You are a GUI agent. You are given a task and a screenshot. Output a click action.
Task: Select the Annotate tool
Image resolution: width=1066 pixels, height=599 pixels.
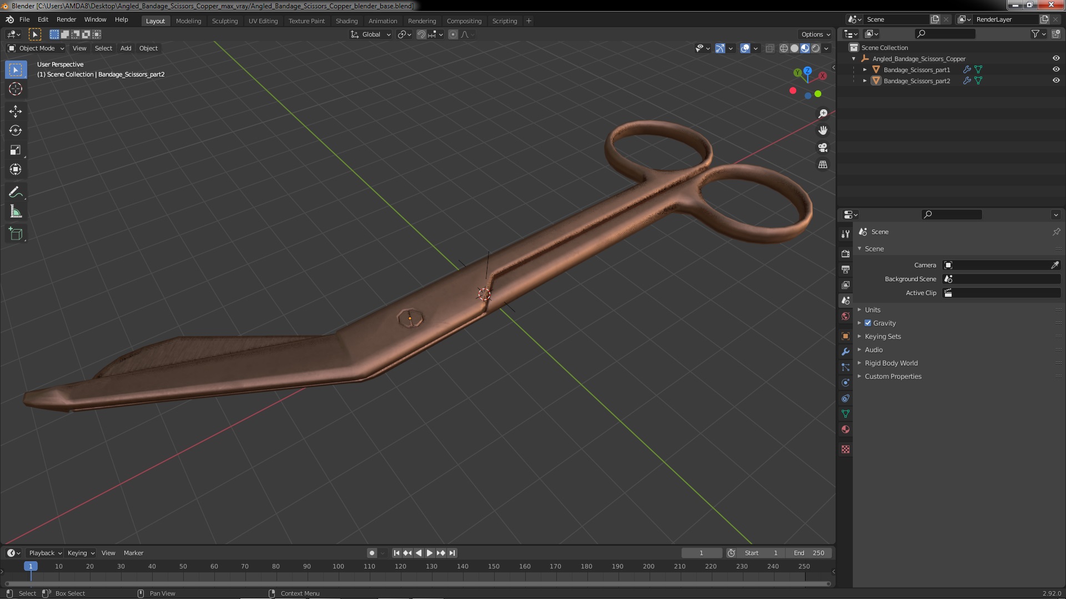pos(16,192)
